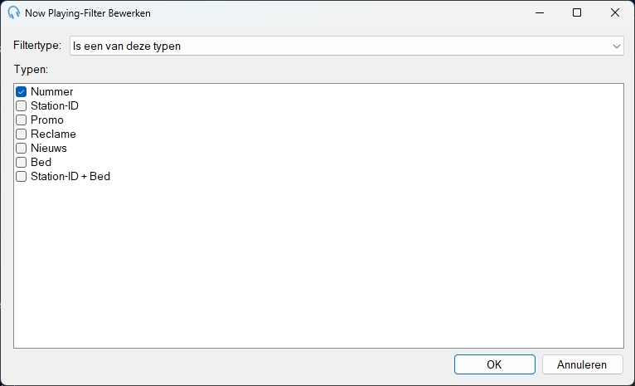Click the Annuleren button
635x386 pixels.
coord(582,364)
